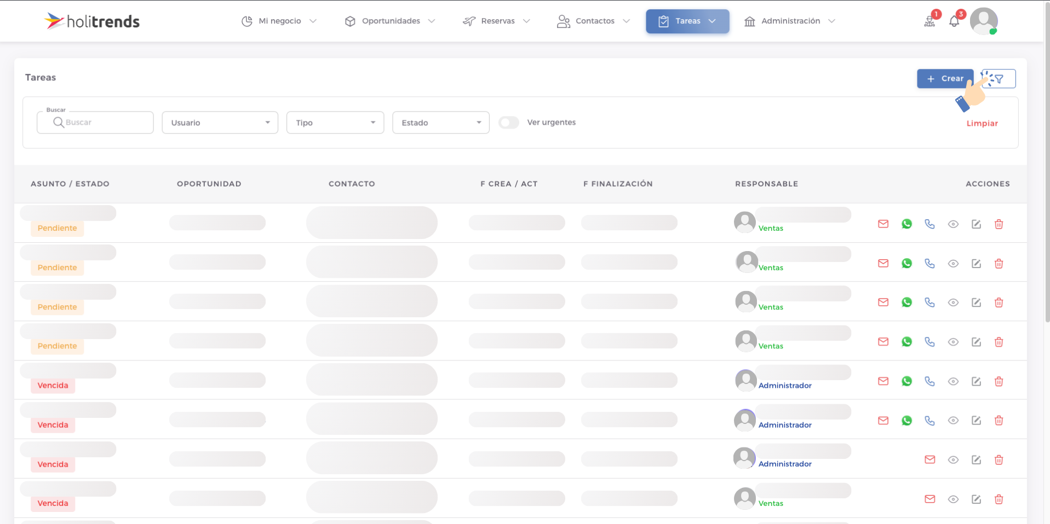The width and height of the screenshot is (1050, 524).
Task: Open the Contactos menu
Action: (594, 21)
